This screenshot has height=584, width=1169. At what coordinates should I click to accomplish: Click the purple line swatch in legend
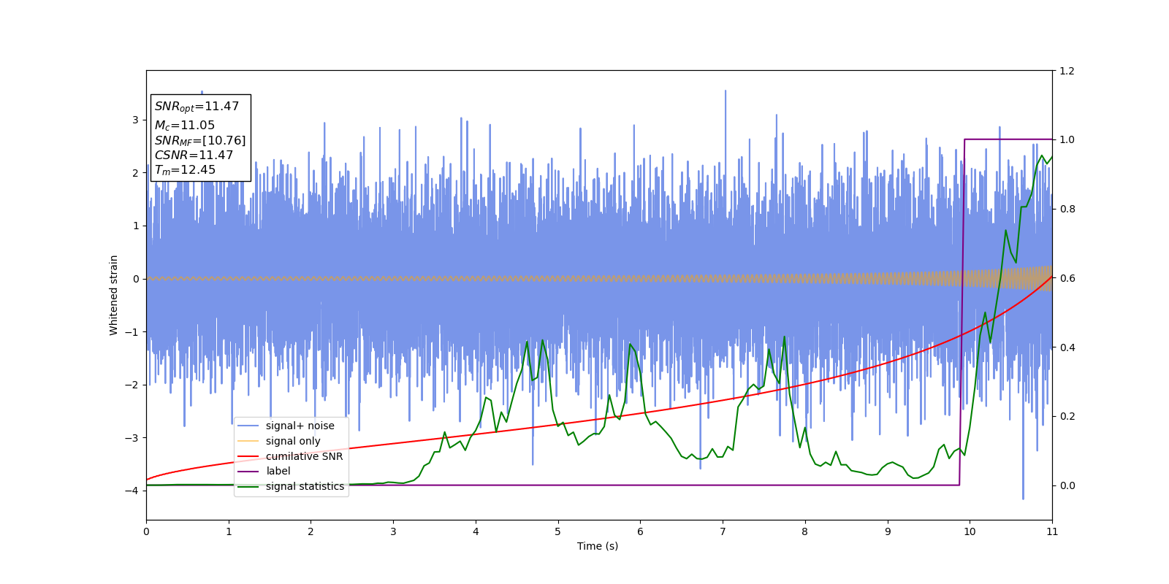click(248, 471)
